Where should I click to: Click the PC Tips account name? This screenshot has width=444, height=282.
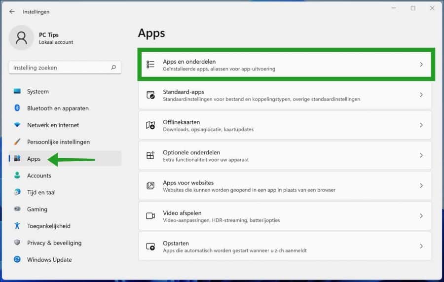point(49,35)
